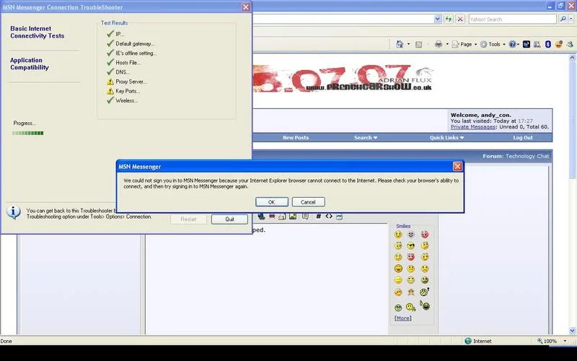This screenshot has width=577, height=361.
Task: Click the Wireless test result
Action: [122, 100]
